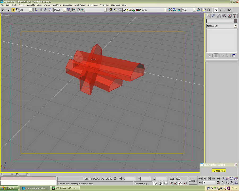The height and width of the screenshot is (191, 239).
Task: Activate the Select Object arrow tool
Action: 13,10
